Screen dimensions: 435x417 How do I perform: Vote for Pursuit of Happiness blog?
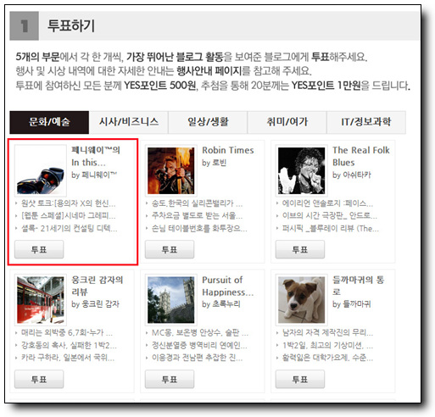click(x=170, y=379)
